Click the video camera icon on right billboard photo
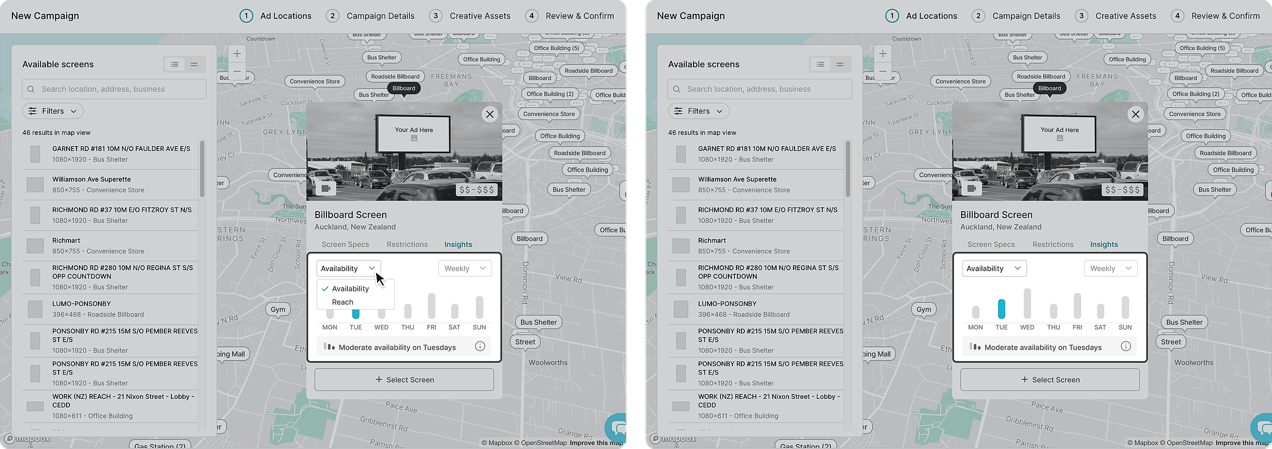1272x449 pixels. [x=972, y=189]
